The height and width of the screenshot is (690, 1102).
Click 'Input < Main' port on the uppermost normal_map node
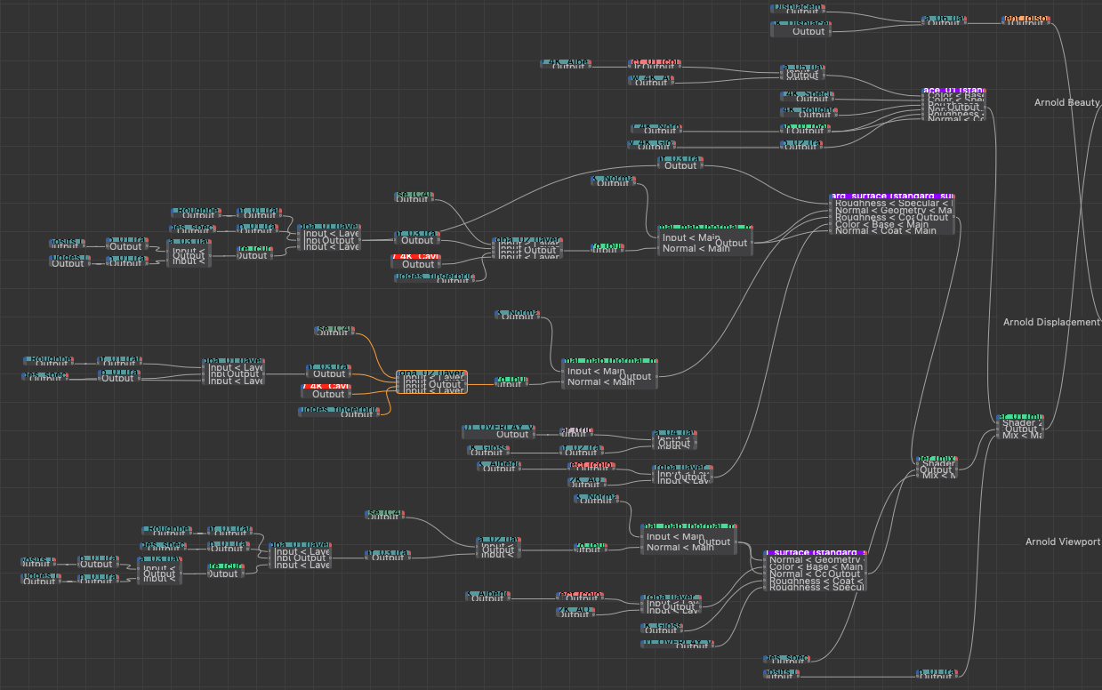click(691, 237)
